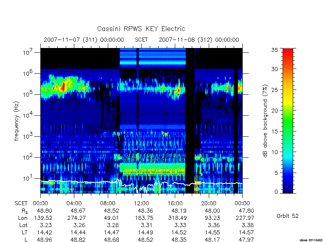Click the 10^5 frequency tick label
The image size is (323, 242).
click(28, 94)
